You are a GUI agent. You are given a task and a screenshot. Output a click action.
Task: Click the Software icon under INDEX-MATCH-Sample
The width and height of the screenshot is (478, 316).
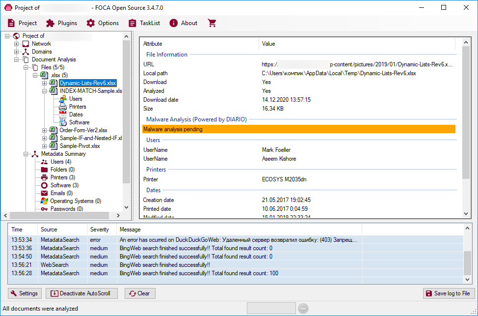[63, 122]
